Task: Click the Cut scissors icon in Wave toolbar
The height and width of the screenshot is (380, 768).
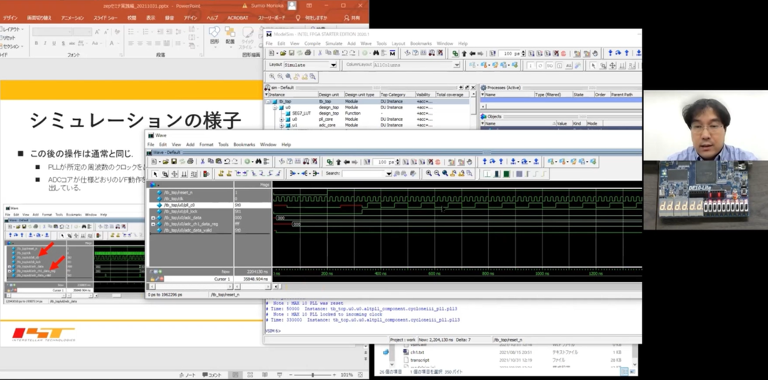Action: click(x=203, y=161)
